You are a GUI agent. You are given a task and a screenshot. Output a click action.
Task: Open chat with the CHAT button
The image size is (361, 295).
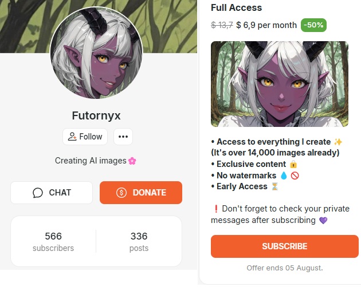coord(52,193)
